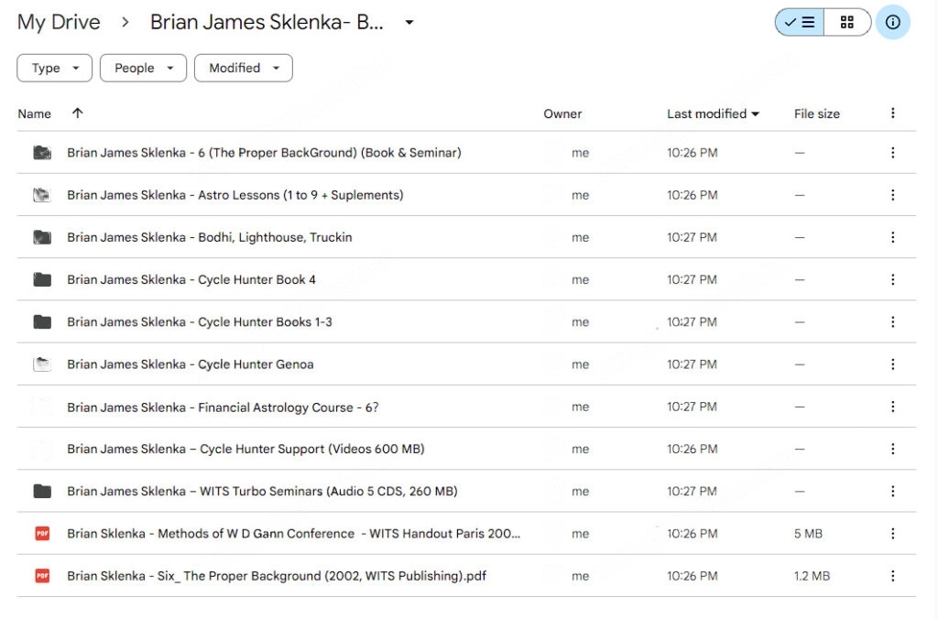Click folder icon of Bodhi, Lighthouse, Truckin row

(x=42, y=237)
